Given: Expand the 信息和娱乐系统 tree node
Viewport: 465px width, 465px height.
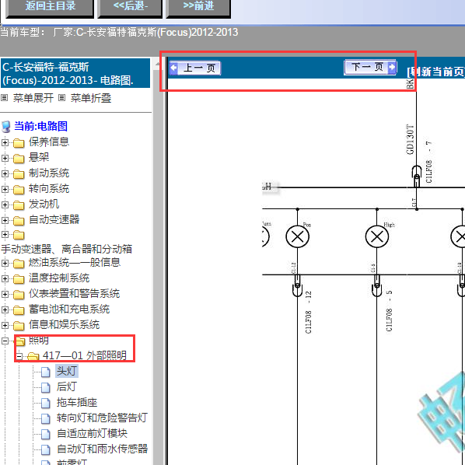Looking at the screenshot, I should (5, 325).
